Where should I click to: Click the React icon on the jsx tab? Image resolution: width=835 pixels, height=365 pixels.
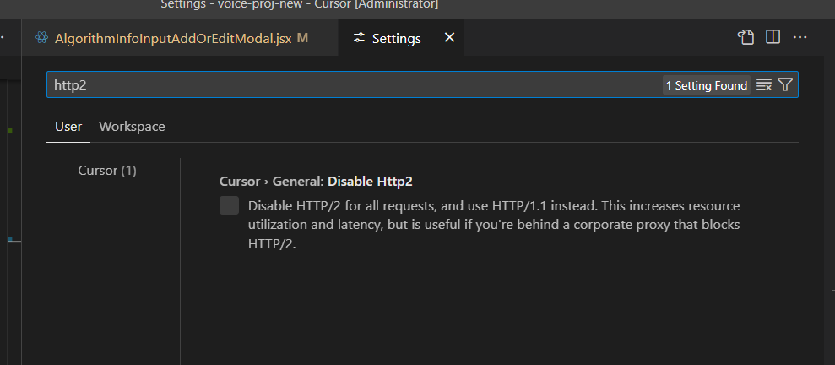41,38
